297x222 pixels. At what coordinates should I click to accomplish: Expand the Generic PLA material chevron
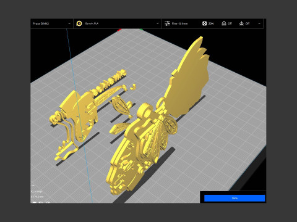[x=158, y=23]
